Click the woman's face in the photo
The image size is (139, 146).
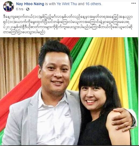point(93,97)
